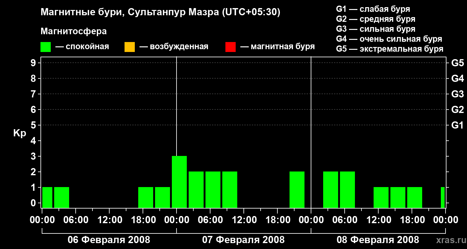Click the '— возбужденная' legend label
This screenshot has height=249, width=467.
tap(174, 47)
